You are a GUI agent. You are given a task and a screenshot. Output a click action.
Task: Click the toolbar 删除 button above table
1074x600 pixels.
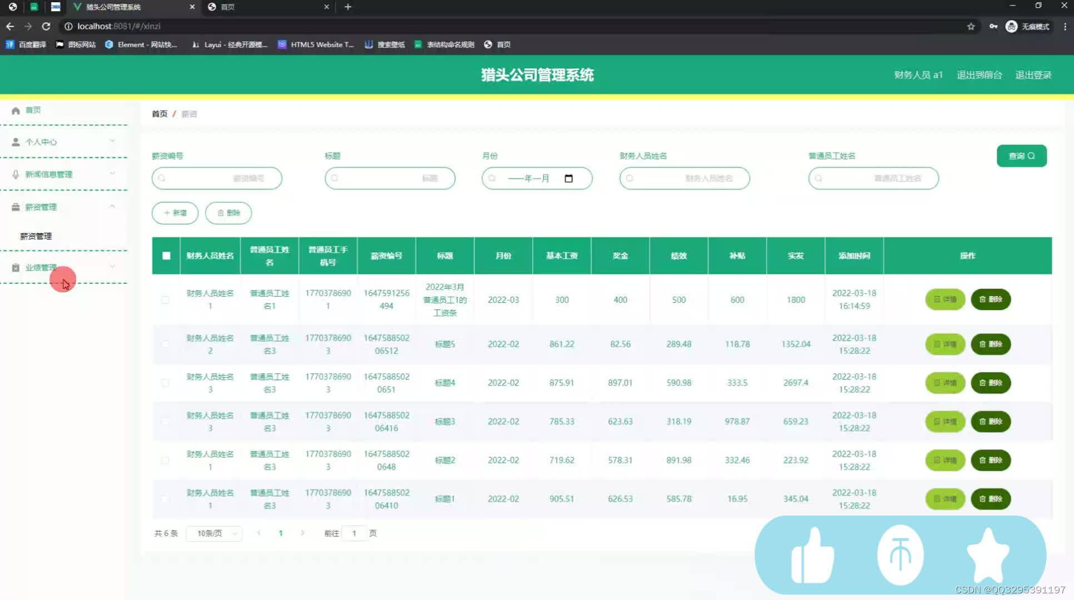click(228, 213)
